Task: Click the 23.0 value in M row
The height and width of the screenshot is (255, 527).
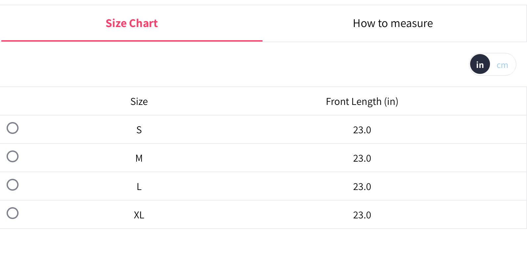Action: [362, 158]
